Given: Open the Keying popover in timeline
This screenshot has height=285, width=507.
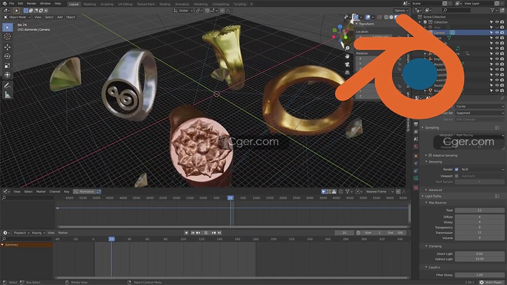Looking at the screenshot, I should coord(38,233).
